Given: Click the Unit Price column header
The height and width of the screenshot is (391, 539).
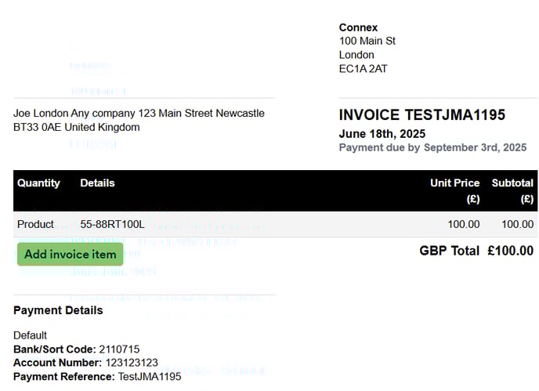Looking at the screenshot, I should click(454, 191).
